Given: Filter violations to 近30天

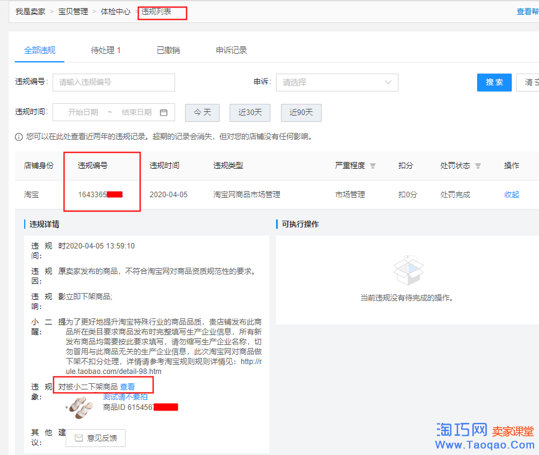Looking at the screenshot, I should [250, 113].
